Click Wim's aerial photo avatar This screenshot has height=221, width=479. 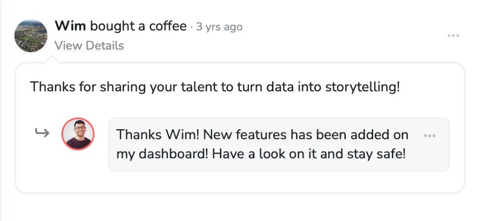point(31,36)
